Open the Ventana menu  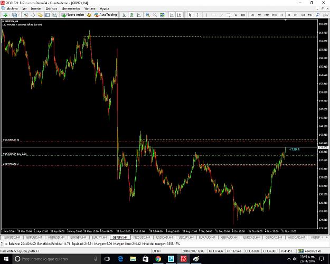[90, 8]
